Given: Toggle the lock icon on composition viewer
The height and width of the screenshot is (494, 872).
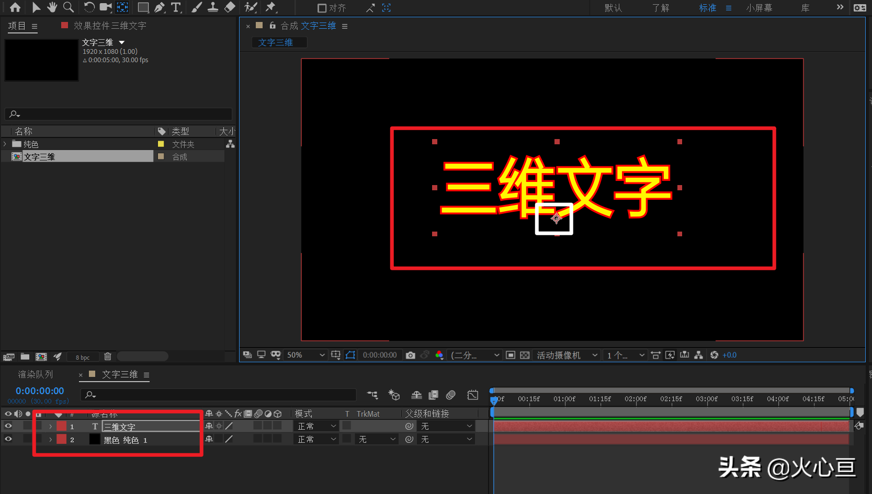Looking at the screenshot, I should point(273,25).
